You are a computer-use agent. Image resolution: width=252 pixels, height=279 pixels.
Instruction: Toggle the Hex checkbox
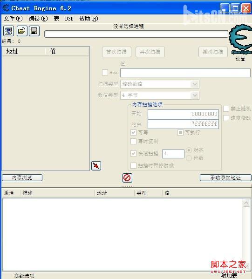coord(105,72)
